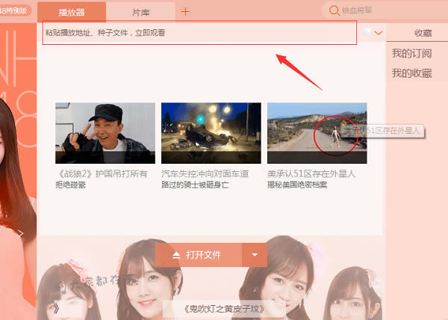Open the car accident video thumbnail

211,132
